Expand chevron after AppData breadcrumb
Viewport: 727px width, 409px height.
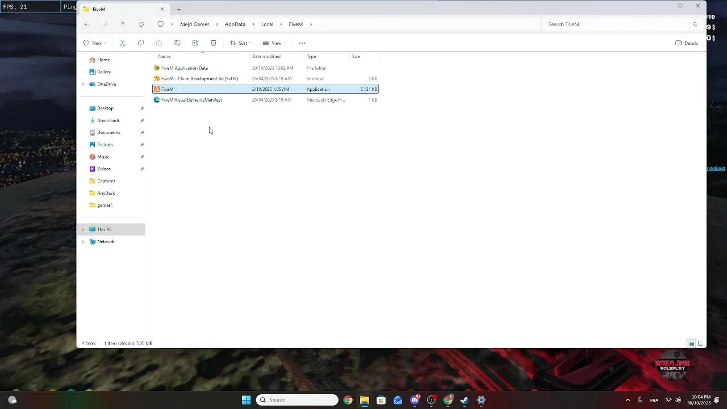coord(253,24)
